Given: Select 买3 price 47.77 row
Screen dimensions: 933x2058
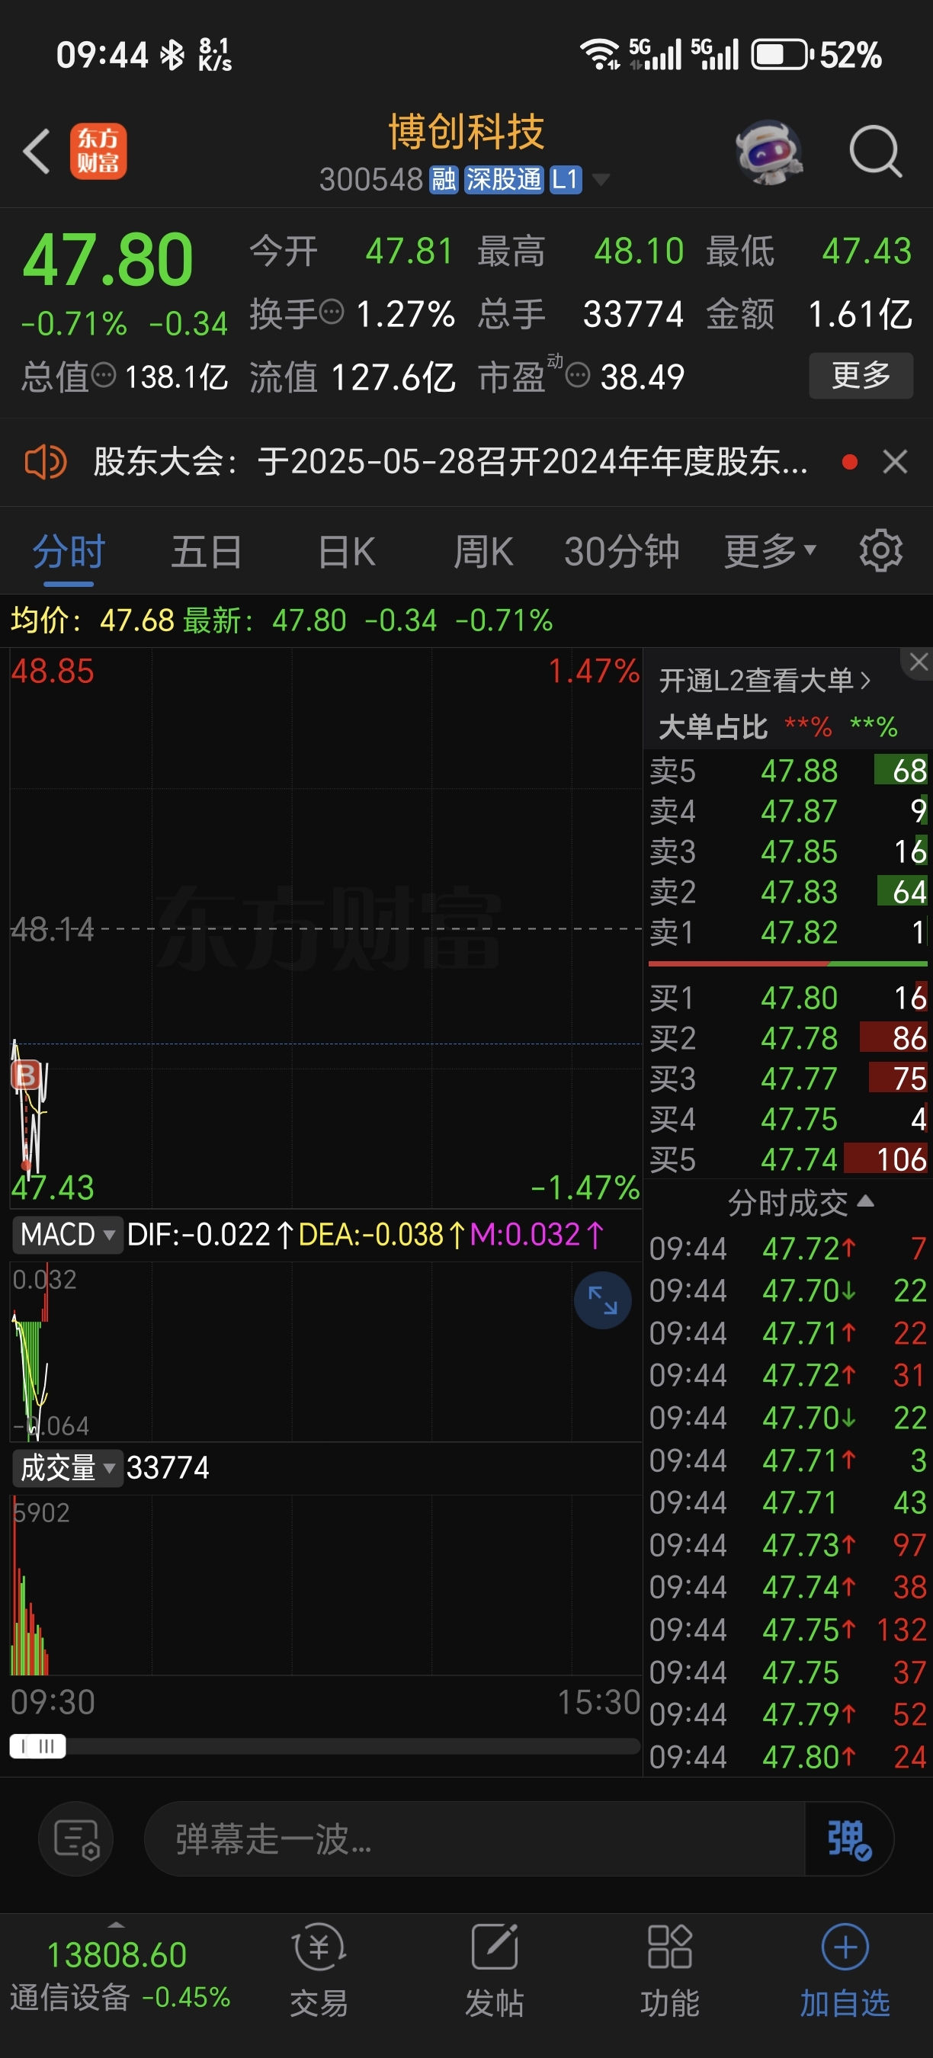Looking at the screenshot, I should pos(787,1079).
